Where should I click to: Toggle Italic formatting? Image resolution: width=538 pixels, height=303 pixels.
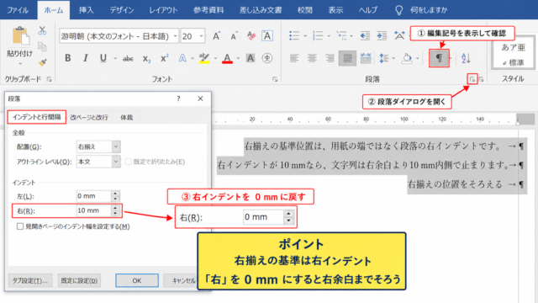tap(86, 58)
